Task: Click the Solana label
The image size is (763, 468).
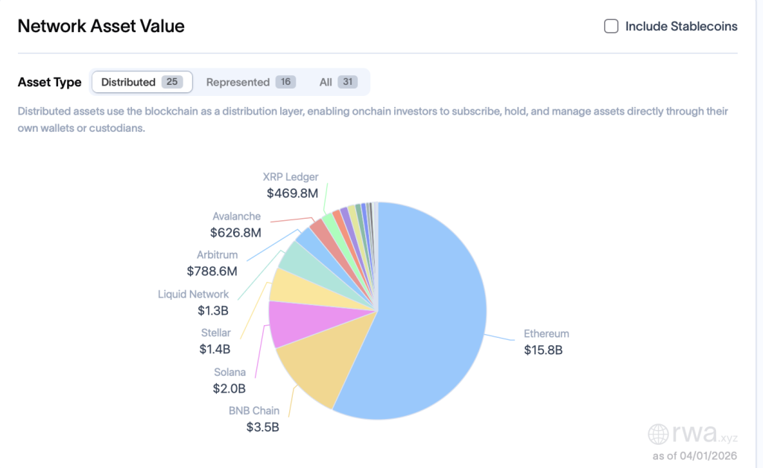Action: point(229,372)
